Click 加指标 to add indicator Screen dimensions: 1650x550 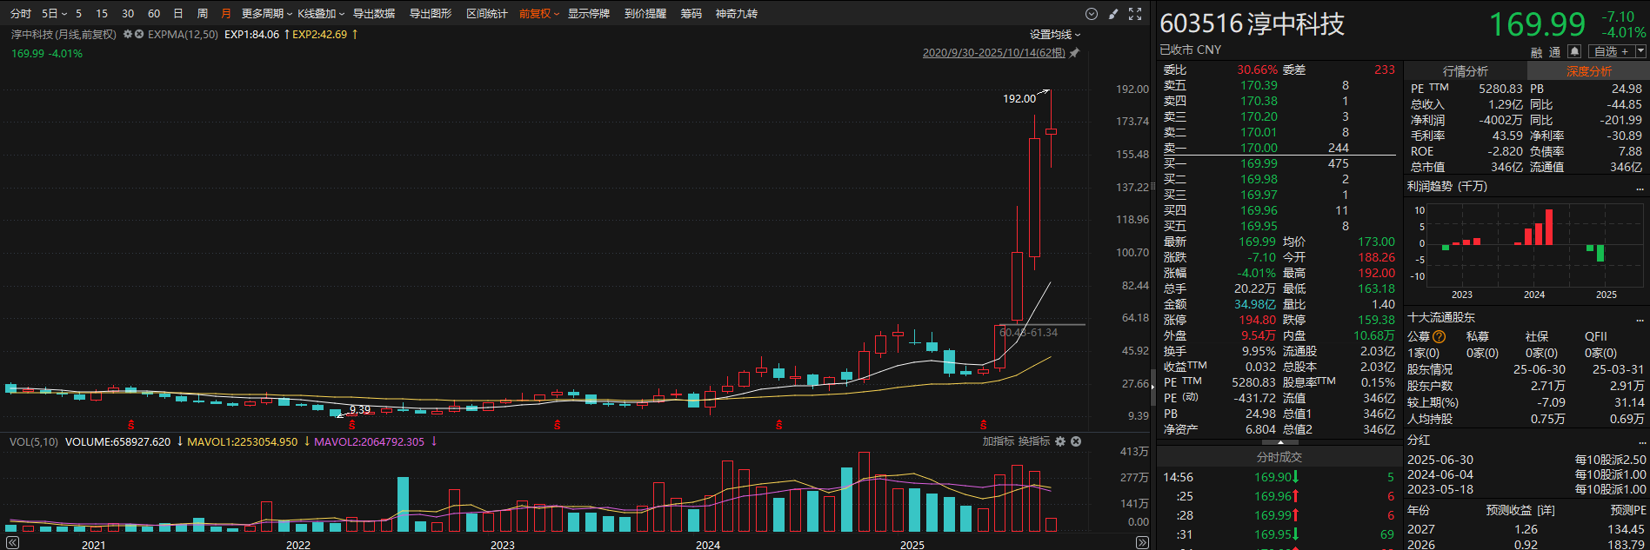(x=999, y=441)
